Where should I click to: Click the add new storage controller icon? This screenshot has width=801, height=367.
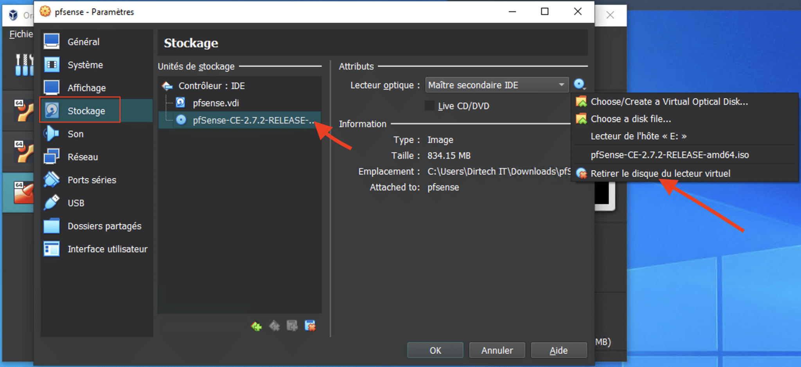pyautogui.click(x=256, y=326)
